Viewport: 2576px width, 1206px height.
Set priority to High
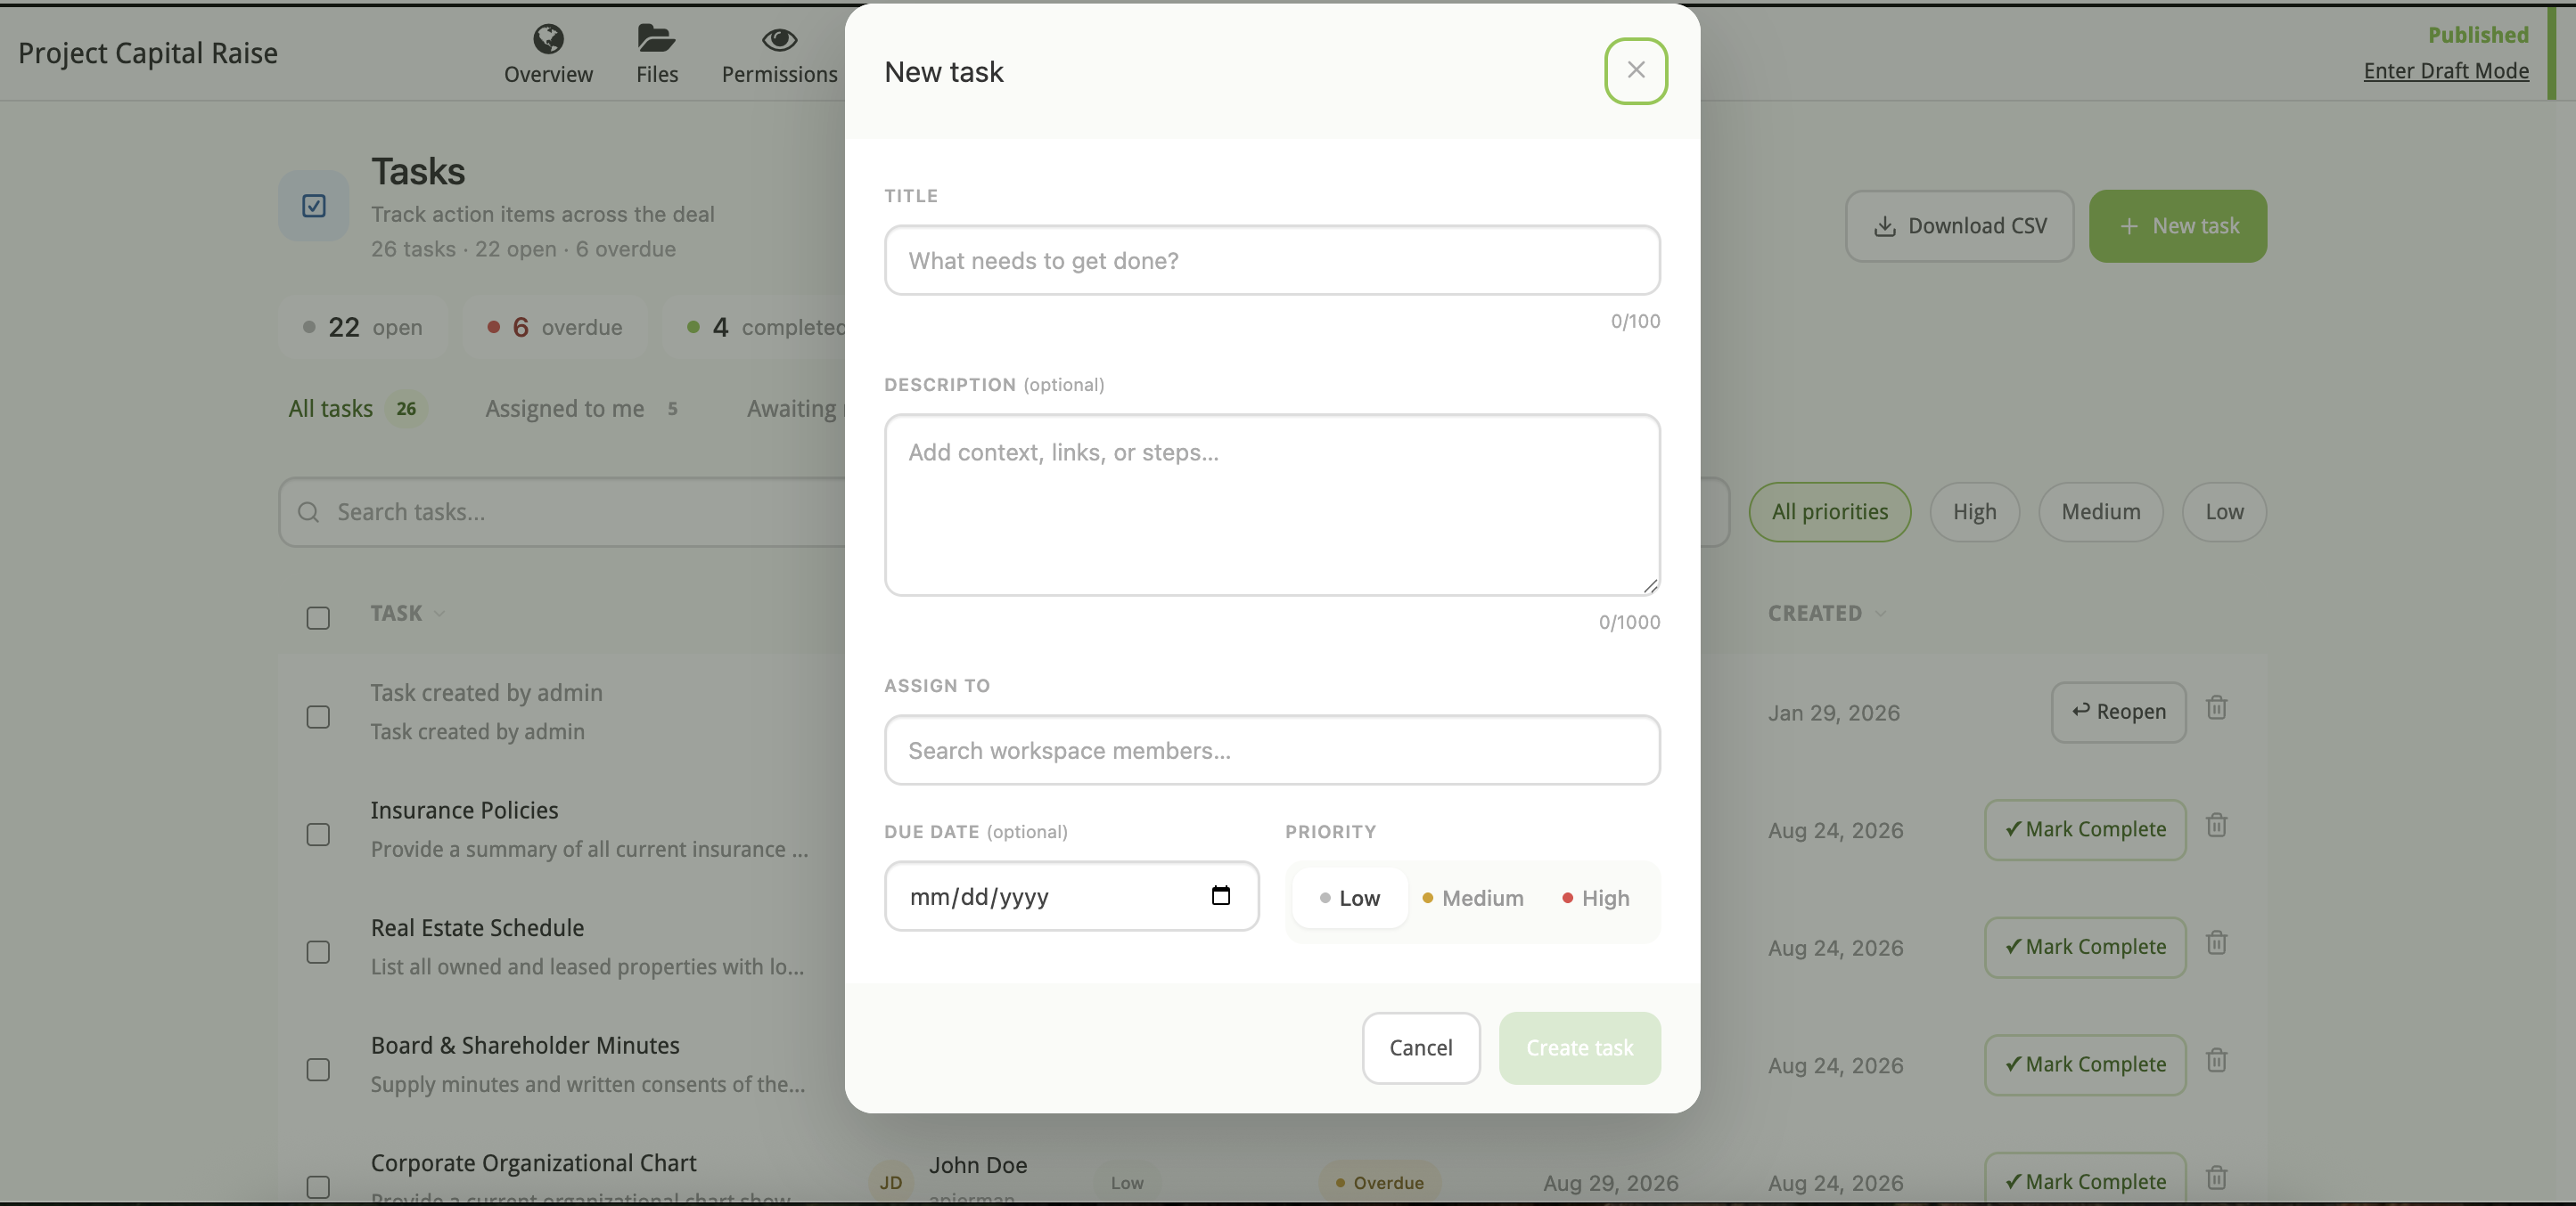click(x=1596, y=898)
